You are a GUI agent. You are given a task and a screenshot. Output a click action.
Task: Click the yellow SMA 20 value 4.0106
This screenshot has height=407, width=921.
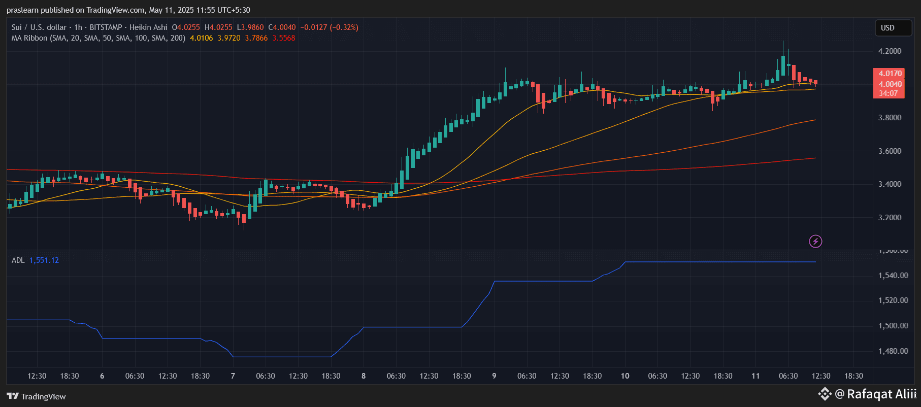[202, 38]
